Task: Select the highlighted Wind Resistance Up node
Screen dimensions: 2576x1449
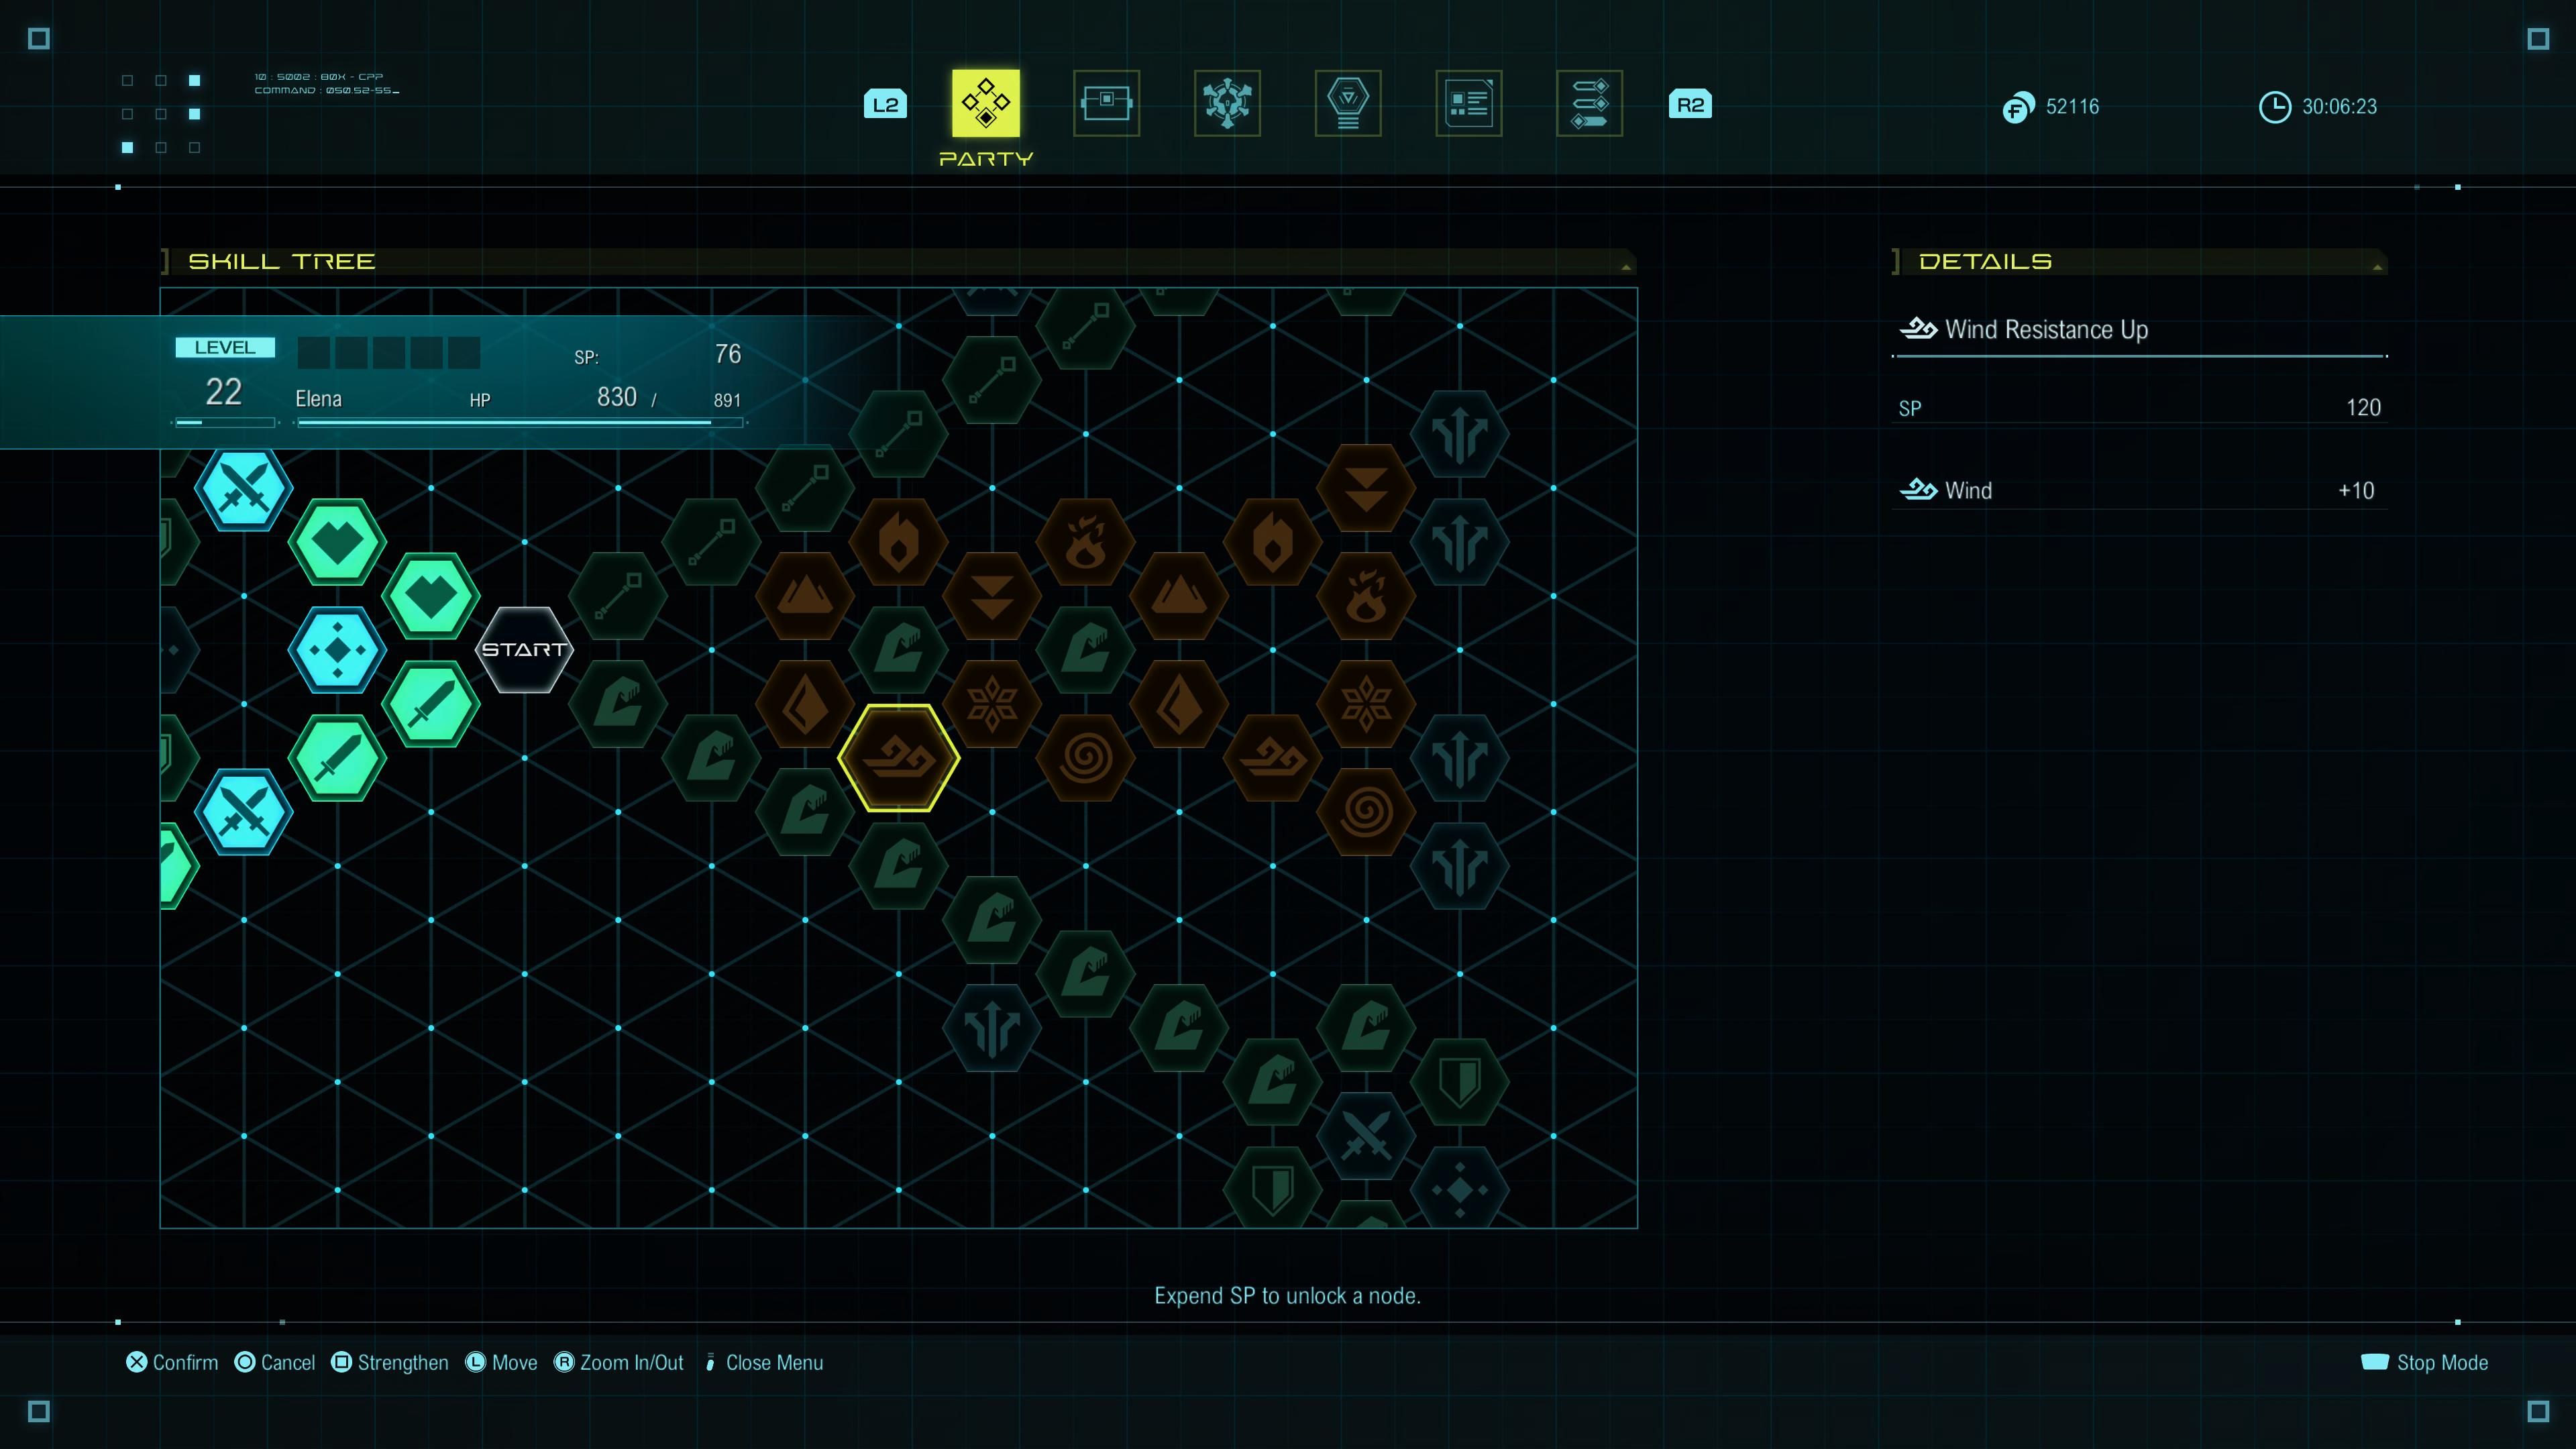Action: 898,758
